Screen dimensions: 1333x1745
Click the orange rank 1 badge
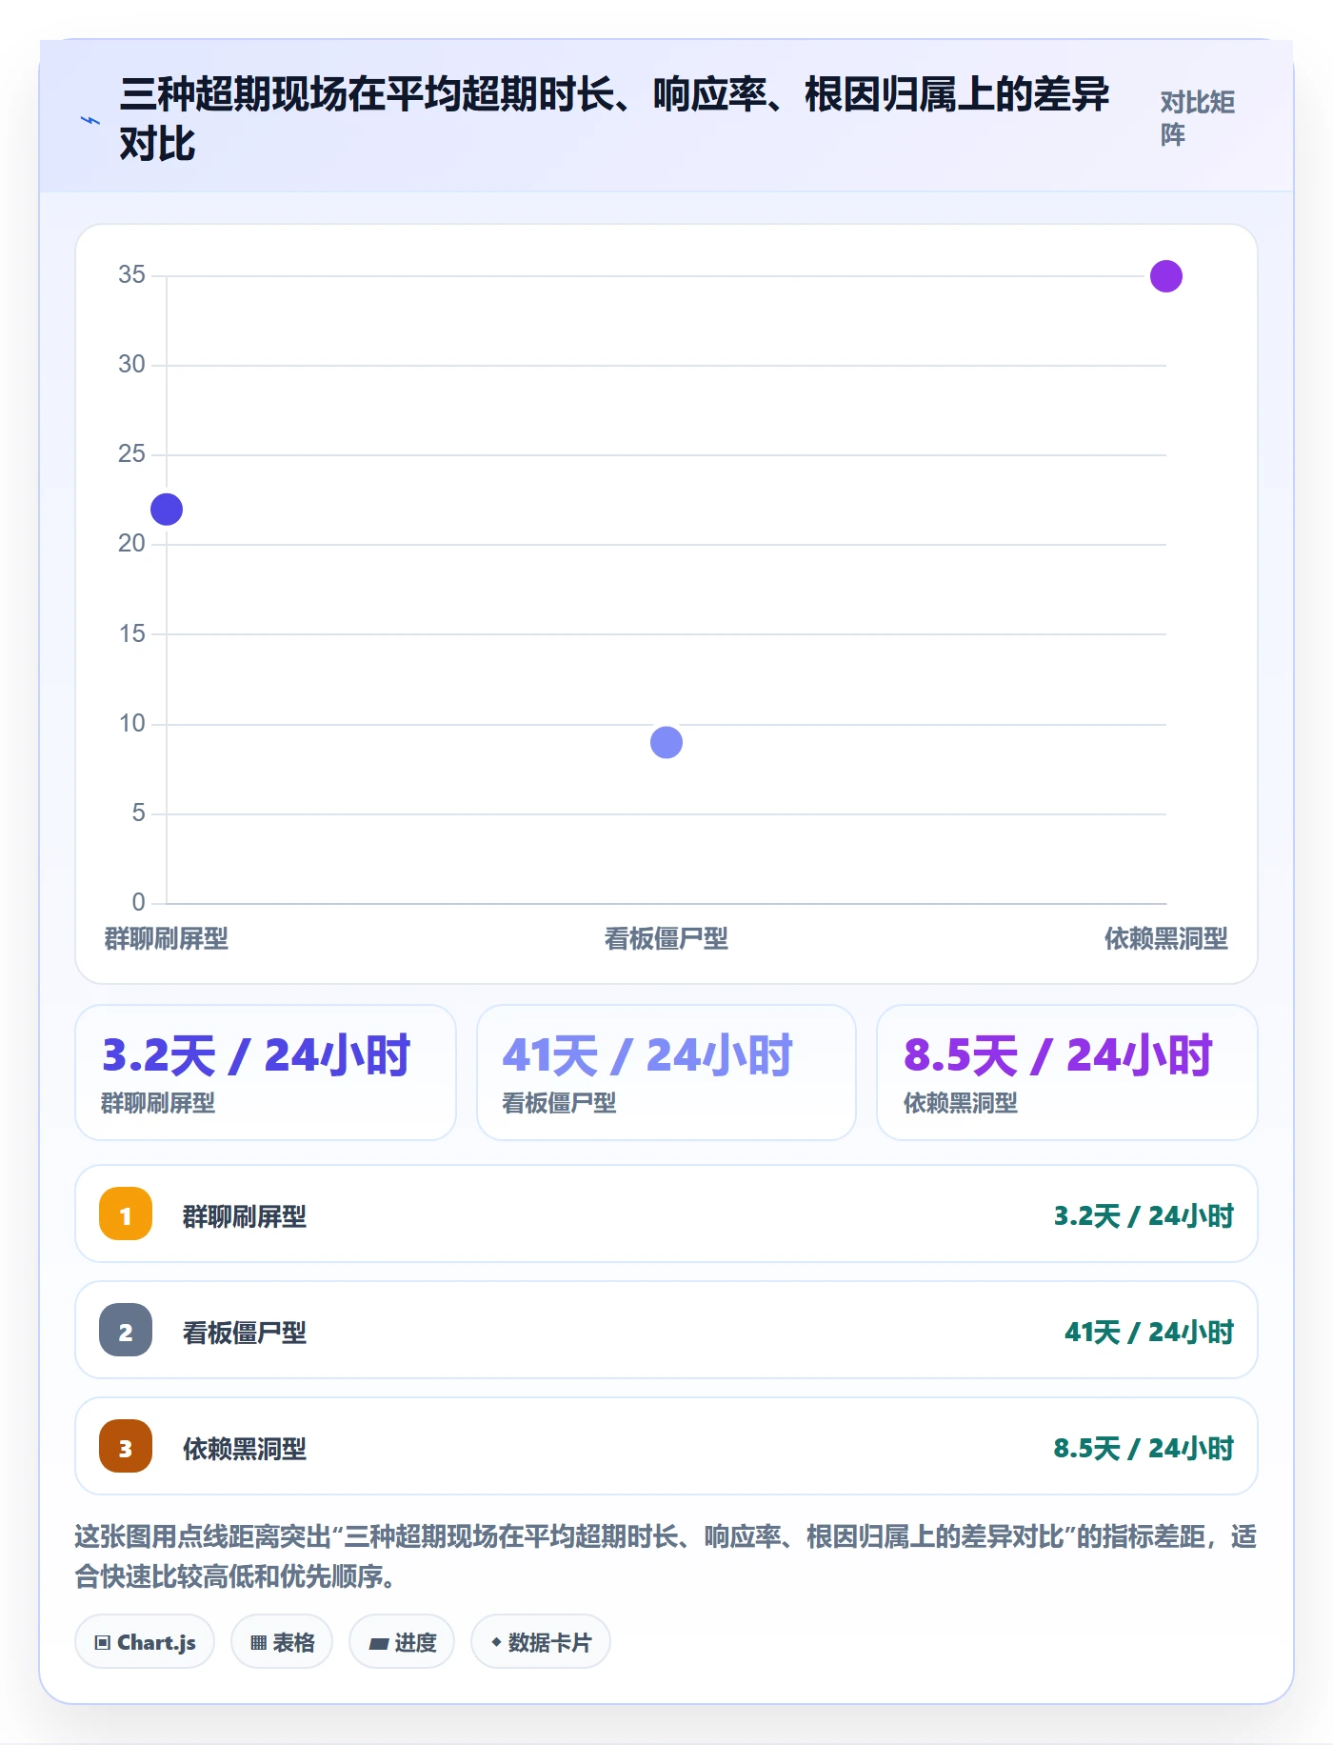coord(126,1214)
